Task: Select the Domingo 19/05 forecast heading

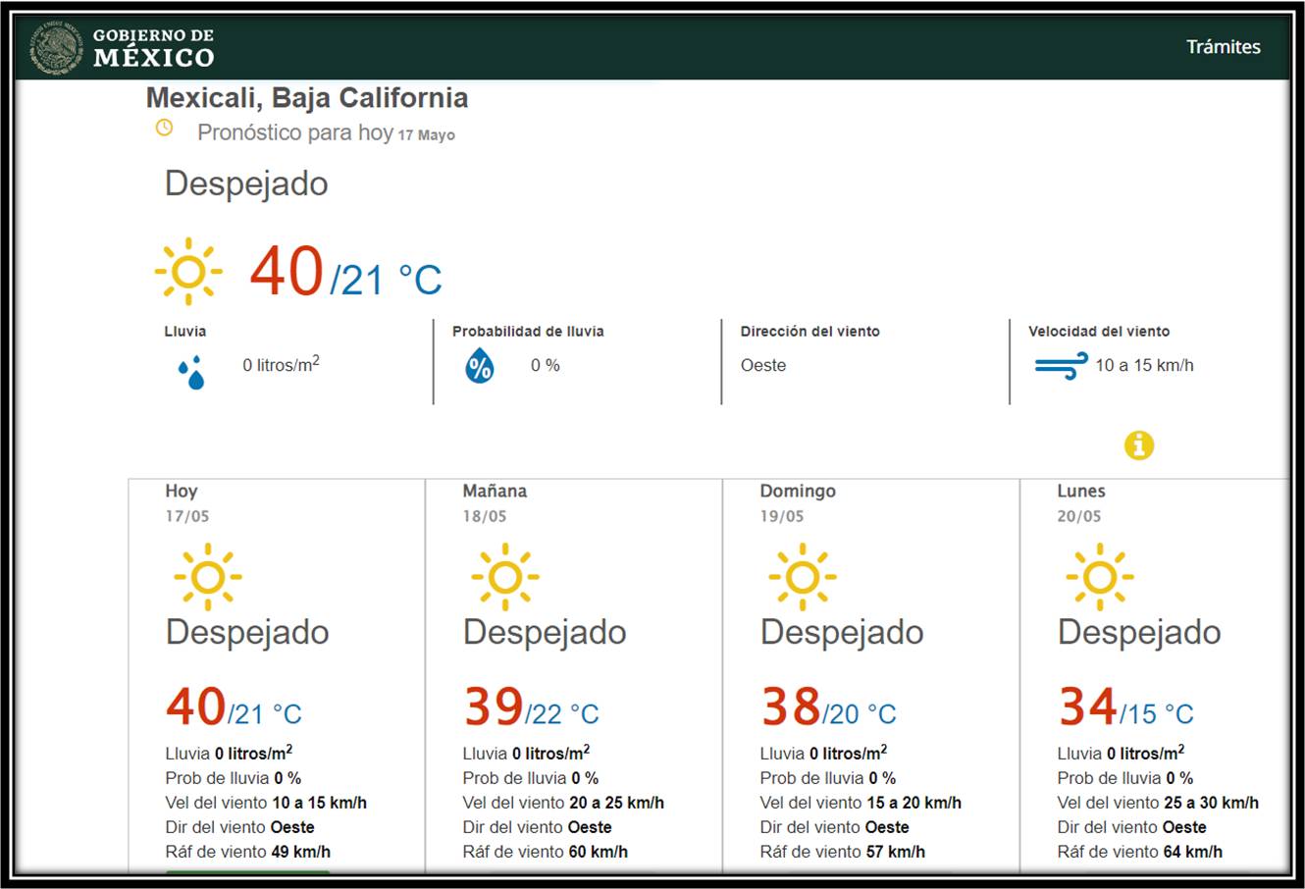Action: point(797,501)
